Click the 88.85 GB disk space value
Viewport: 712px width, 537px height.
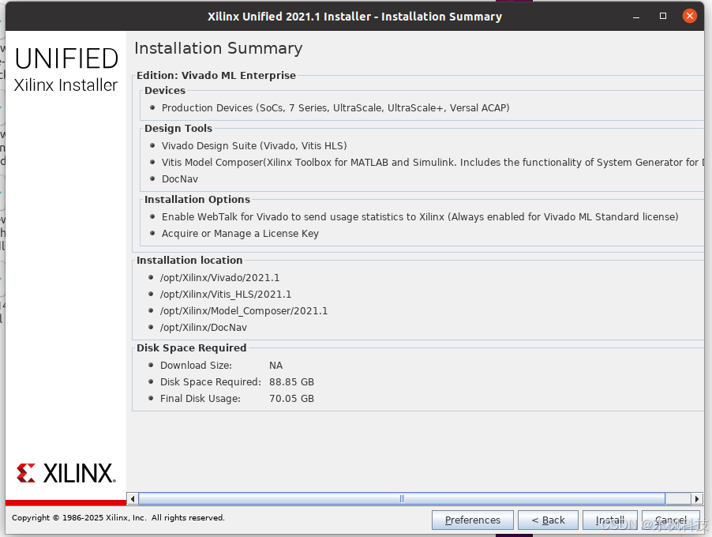(291, 381)
